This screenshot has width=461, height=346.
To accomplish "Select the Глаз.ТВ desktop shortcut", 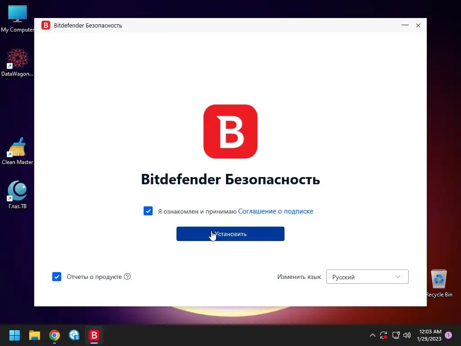I will click(18, 195).
